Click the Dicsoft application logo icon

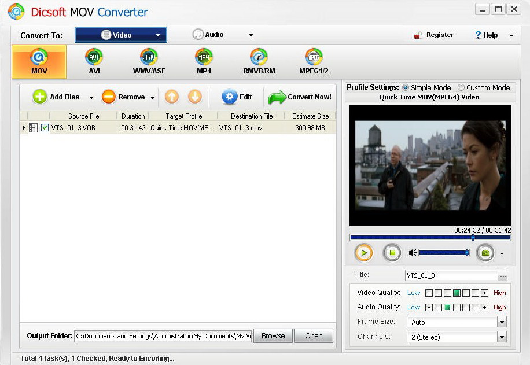coord(16,12)
